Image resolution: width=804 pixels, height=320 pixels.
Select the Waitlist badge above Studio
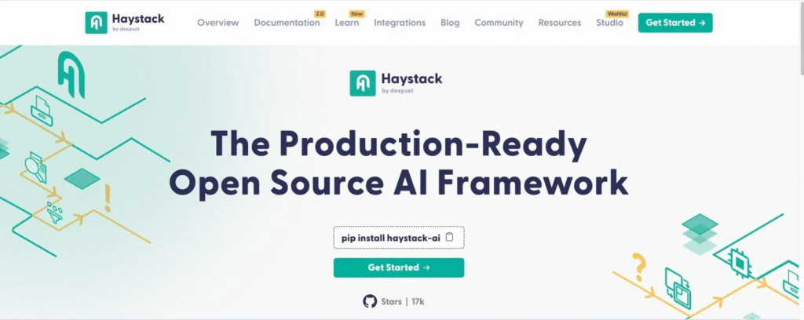click(617, 14)
